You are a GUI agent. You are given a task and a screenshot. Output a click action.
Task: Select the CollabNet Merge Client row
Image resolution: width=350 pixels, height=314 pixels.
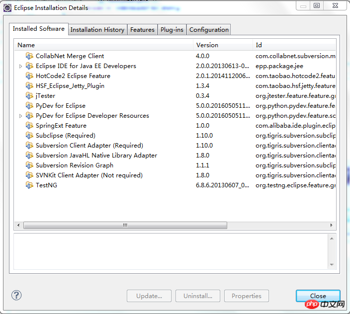pyautogui.click(x=175, y=56)
